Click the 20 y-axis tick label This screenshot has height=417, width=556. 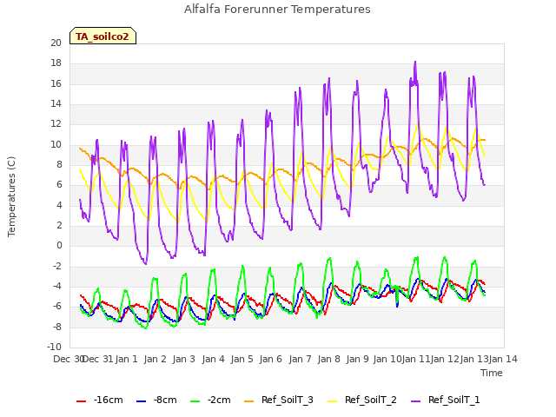[x=56, y=43]
